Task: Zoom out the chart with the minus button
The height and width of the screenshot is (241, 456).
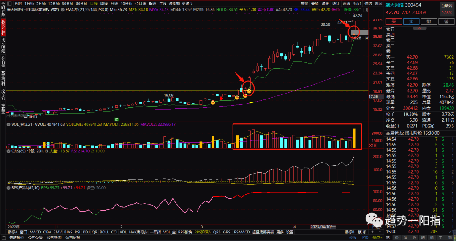Action: click(x=380, y=232)
